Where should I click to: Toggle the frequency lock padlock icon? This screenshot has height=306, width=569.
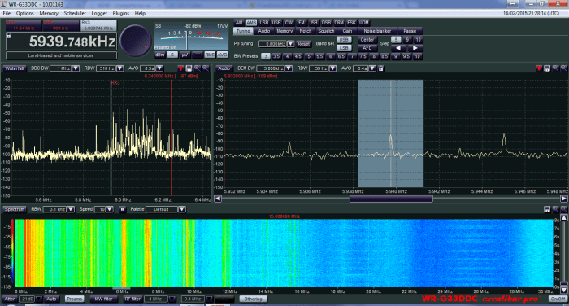9,36
